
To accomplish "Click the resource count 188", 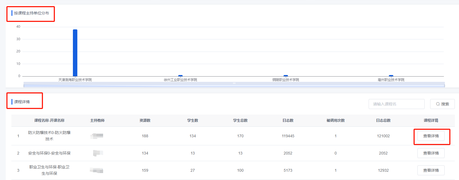I will point(145,136).
